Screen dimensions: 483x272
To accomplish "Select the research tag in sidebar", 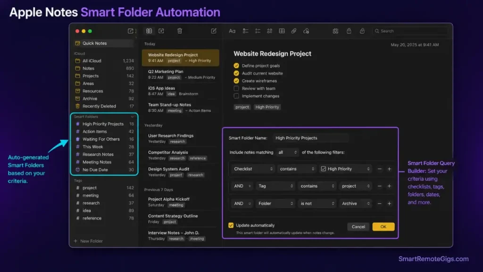I will click(104, 203).
